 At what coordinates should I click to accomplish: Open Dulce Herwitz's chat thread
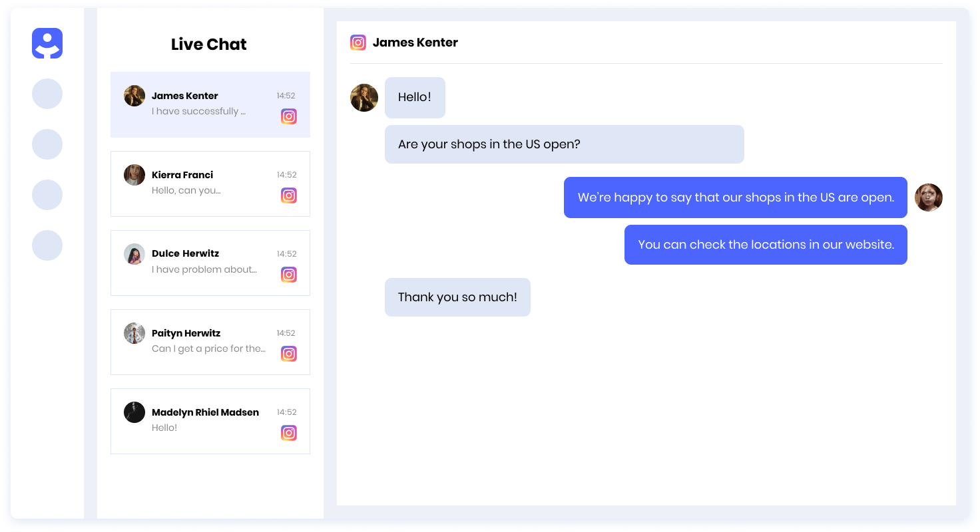point(200,262)
